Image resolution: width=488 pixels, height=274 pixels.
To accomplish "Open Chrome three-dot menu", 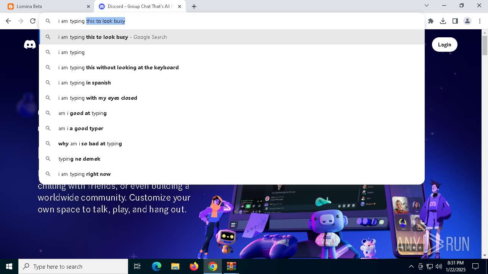I will point(480,21).
